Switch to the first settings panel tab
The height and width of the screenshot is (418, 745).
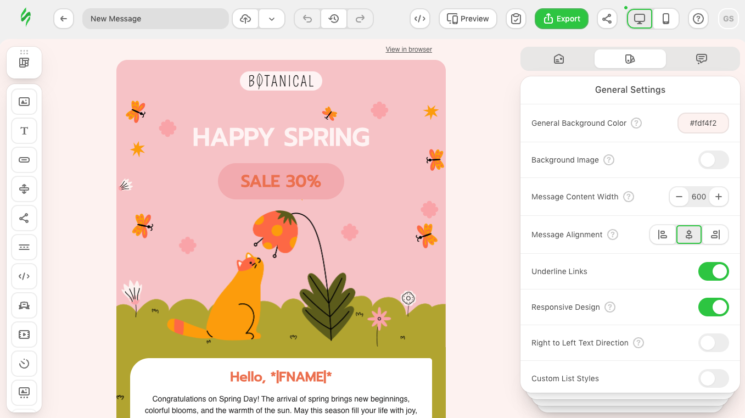pyautogui.click(x=559, y=59)
